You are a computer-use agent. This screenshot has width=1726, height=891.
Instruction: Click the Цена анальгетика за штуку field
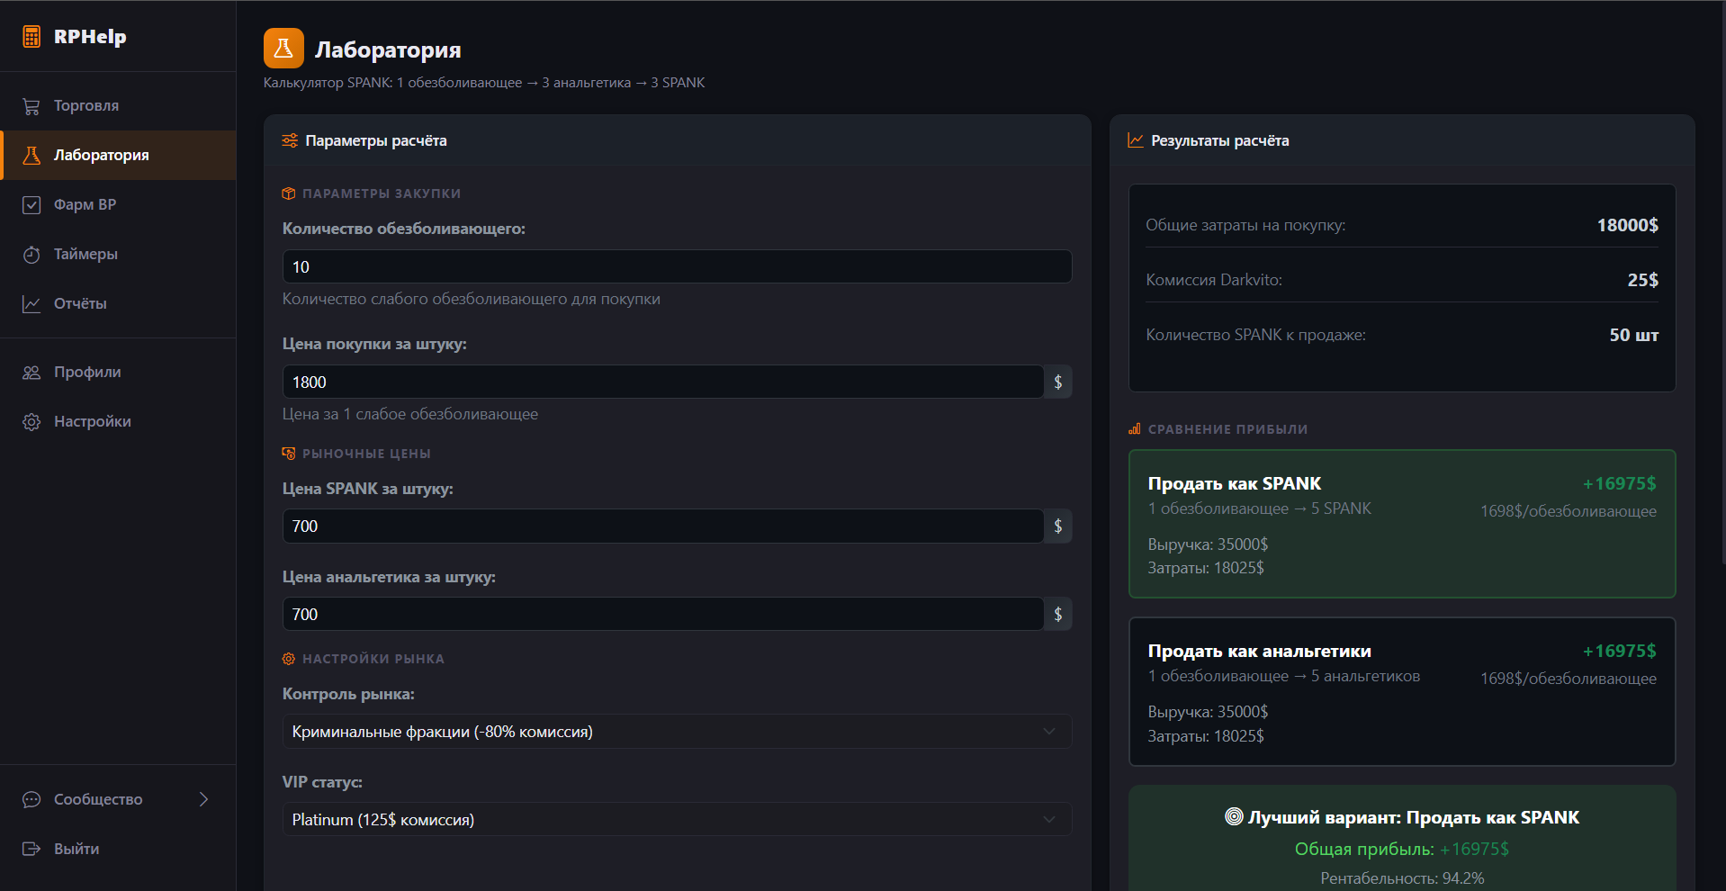coord(663,615)
